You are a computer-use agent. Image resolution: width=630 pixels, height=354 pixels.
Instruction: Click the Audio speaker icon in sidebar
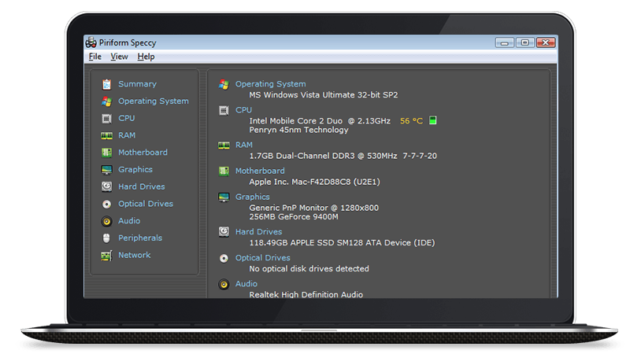pos(106,221)
